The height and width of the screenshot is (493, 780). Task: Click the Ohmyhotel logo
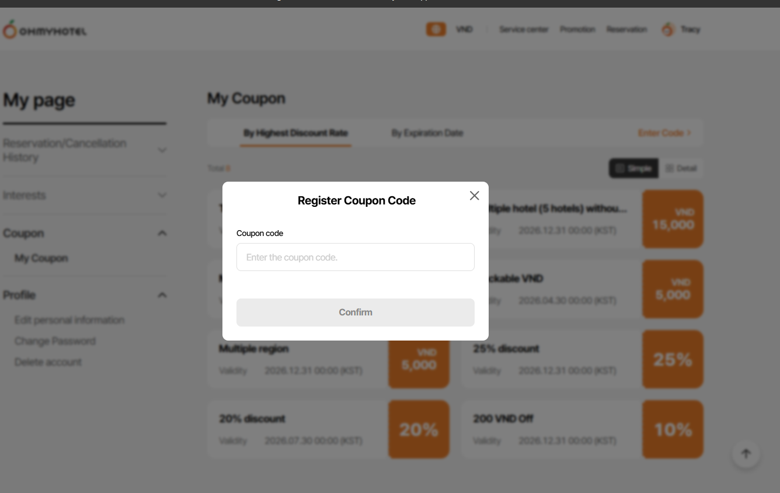tap(44, 30)
